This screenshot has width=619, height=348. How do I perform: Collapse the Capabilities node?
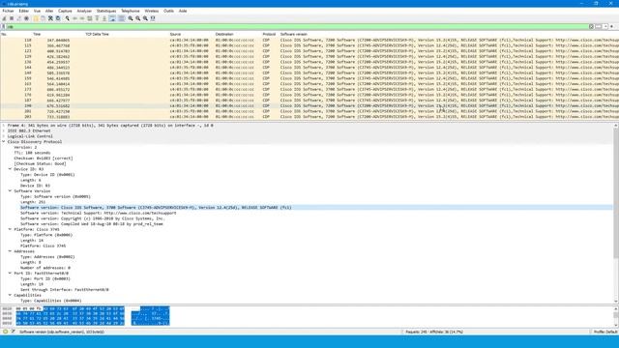[x=10, y=295]
